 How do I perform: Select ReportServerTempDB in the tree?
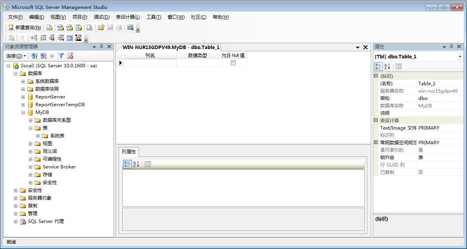click(x=60, y=105)
